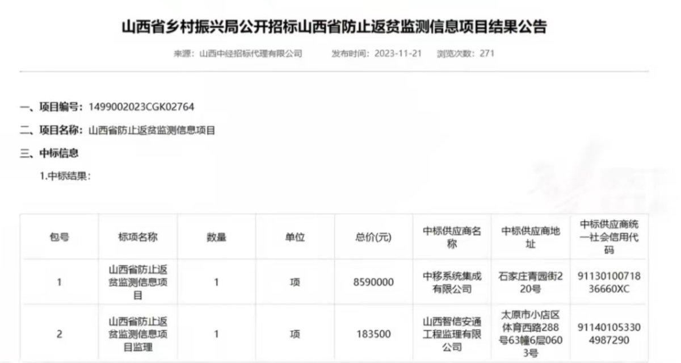
Task: Click the publish date 2023-11-21
Action: coord(397,54)
